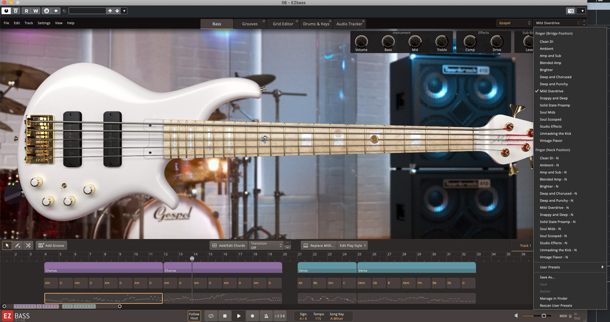
Task: Click the playhead marker on the timeline
Action: pos(192,259)
